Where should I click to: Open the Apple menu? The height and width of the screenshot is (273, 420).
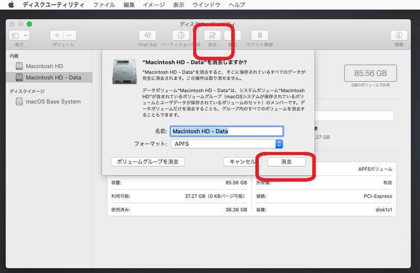pos(11,5)
